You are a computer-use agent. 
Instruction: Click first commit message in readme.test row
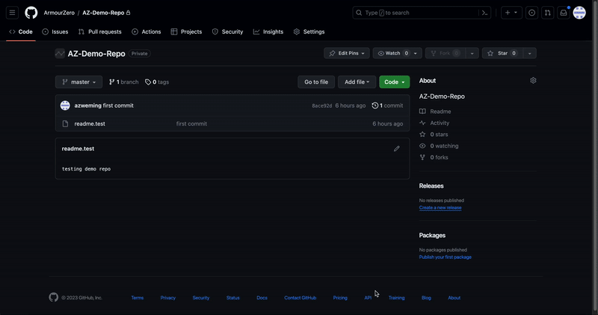(191, 123)
